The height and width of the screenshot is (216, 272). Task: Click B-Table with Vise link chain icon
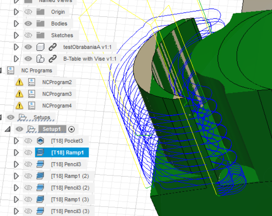click(x=52, y=59)
